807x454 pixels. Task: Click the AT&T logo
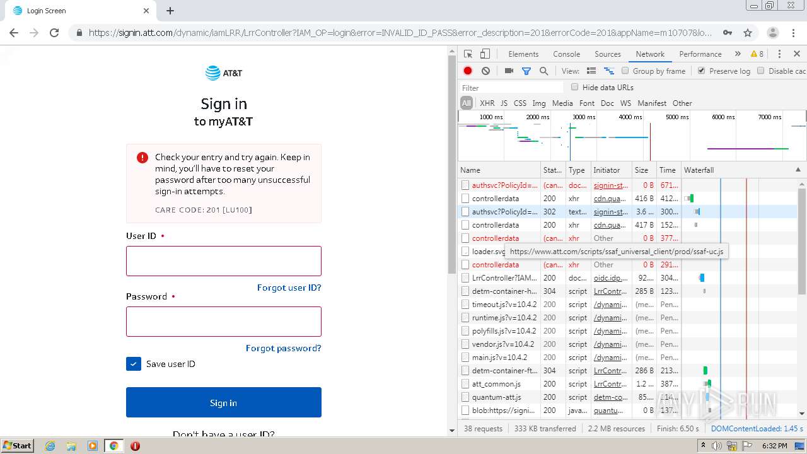point(224,73)
